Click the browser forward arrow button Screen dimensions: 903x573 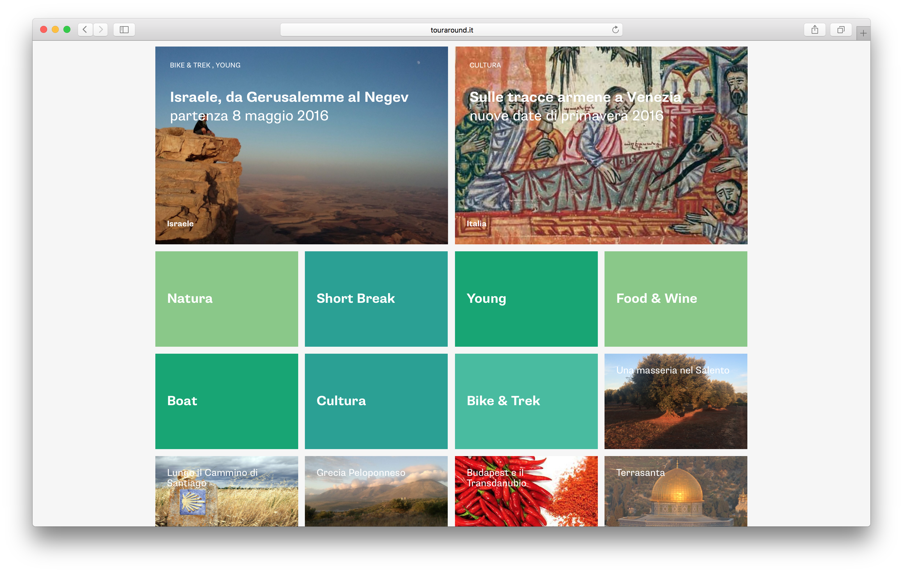coord(100,30)
